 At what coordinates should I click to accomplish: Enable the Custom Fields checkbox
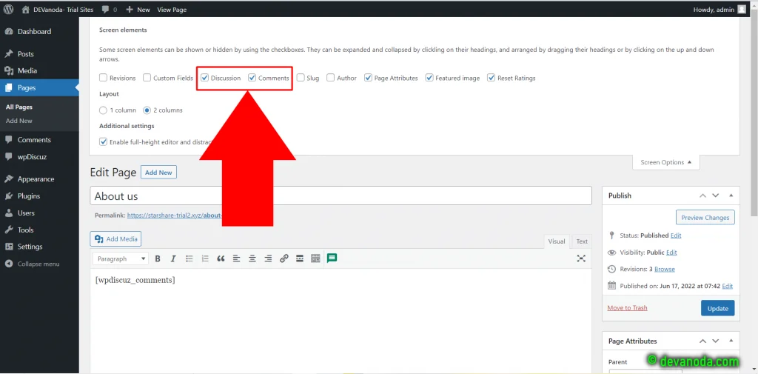(x=147, y=78)
